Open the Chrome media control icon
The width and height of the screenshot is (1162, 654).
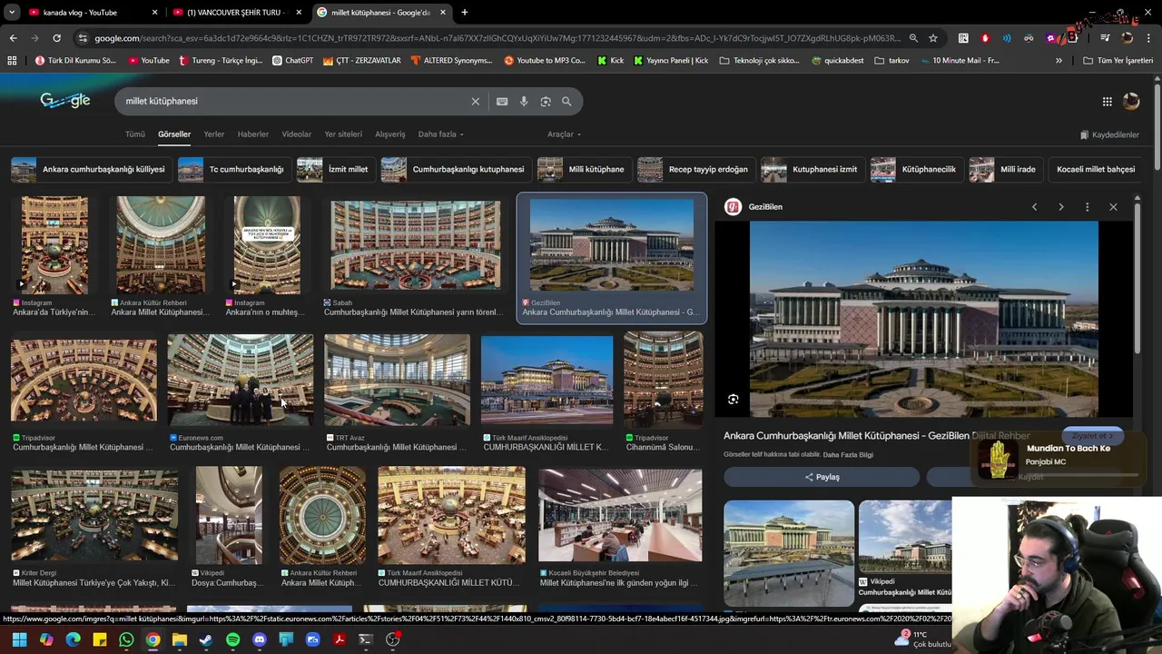click(x=1104, y=38)
